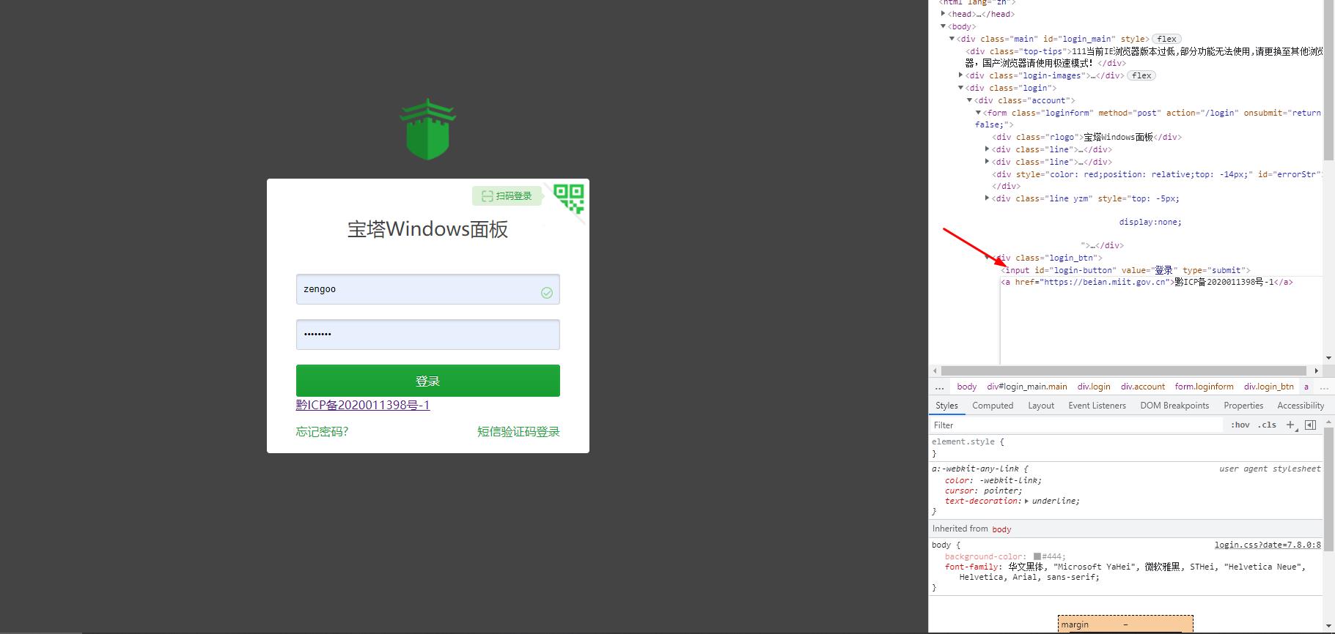
Task: Collapse the div class account node
Action: [x=970, y=100]
